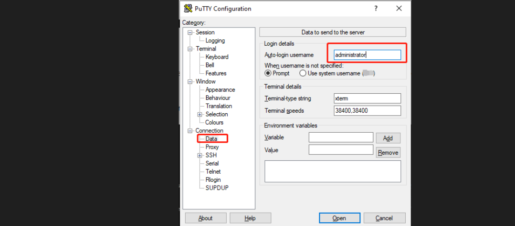
Task: Select the Window category
Action: tap(206, 81)
